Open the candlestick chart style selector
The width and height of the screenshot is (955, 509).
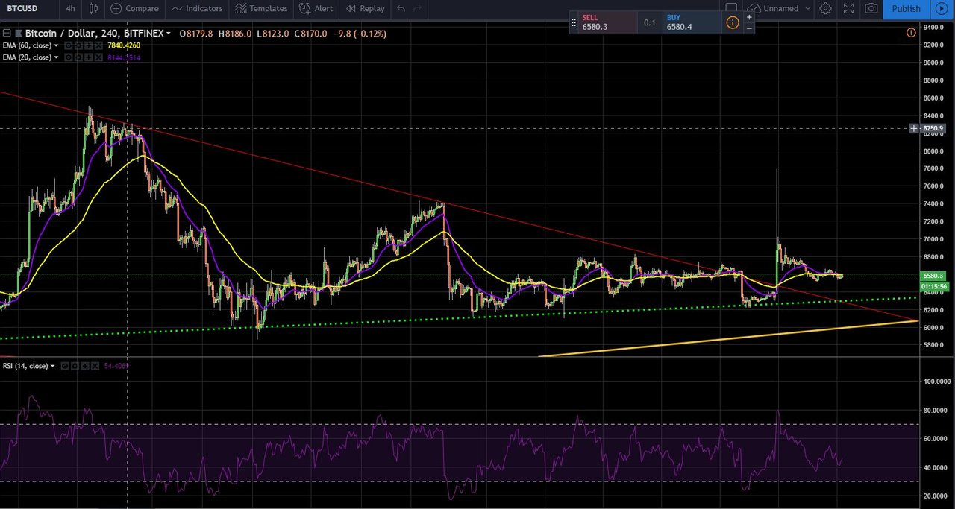tap(93, 8)
